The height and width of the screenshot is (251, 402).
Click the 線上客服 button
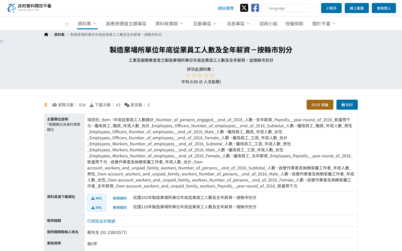click(x=357, y=8)
